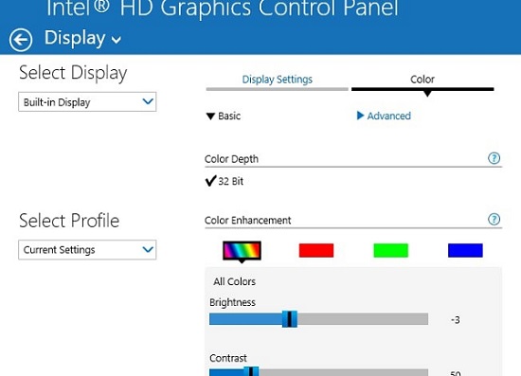Click the Brightness slider handle
The height and width of the screenshot is (376, 521).
click(290, 319)
